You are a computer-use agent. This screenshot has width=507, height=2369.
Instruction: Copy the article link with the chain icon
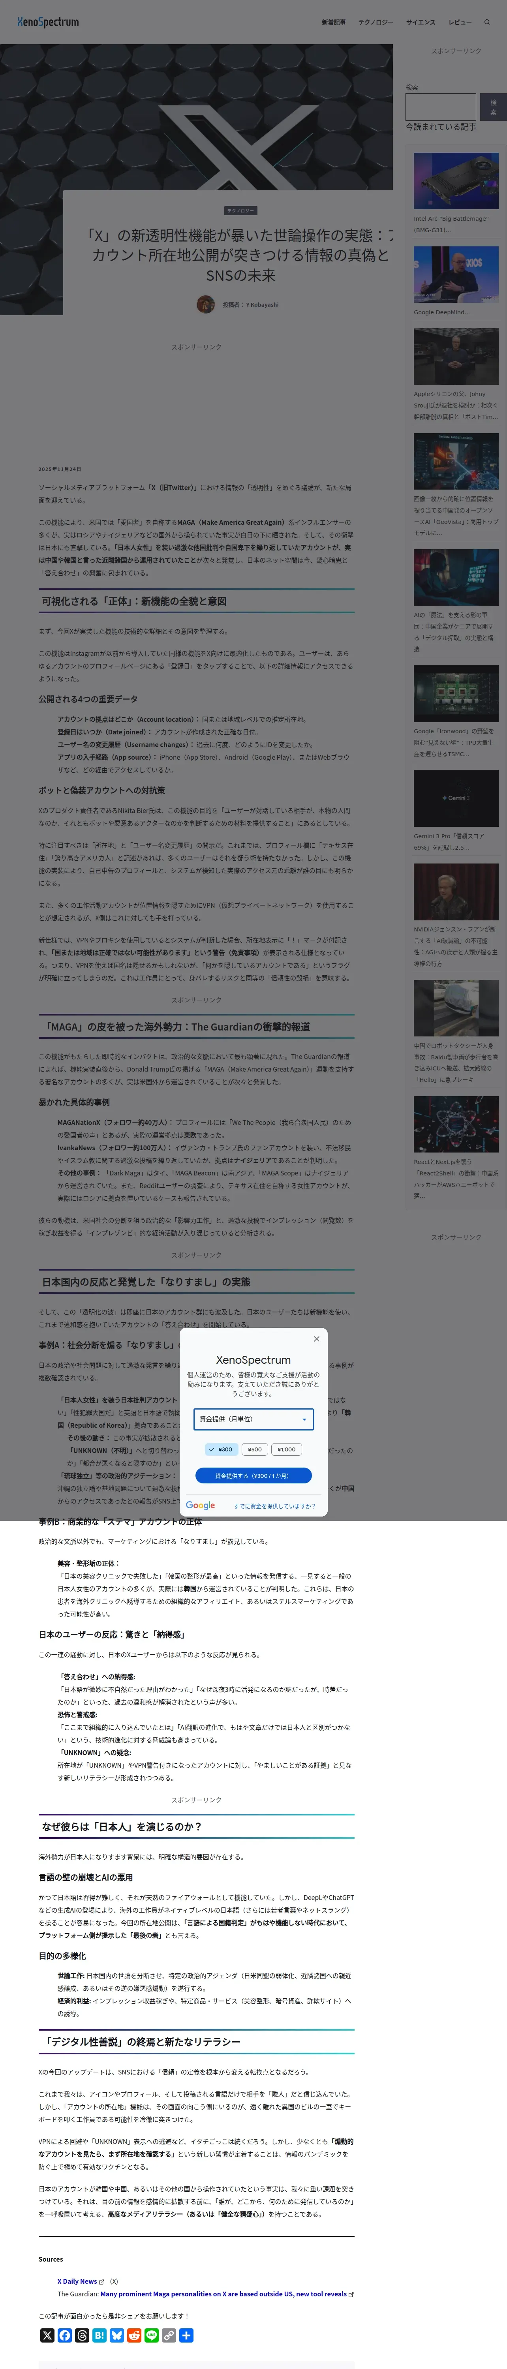pos(169,2335)
